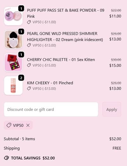This screenshot has height=166, width=127.
Task: Click the Pearl Gone Wild highlighter thumbnail
Action: tap(13, 39)
